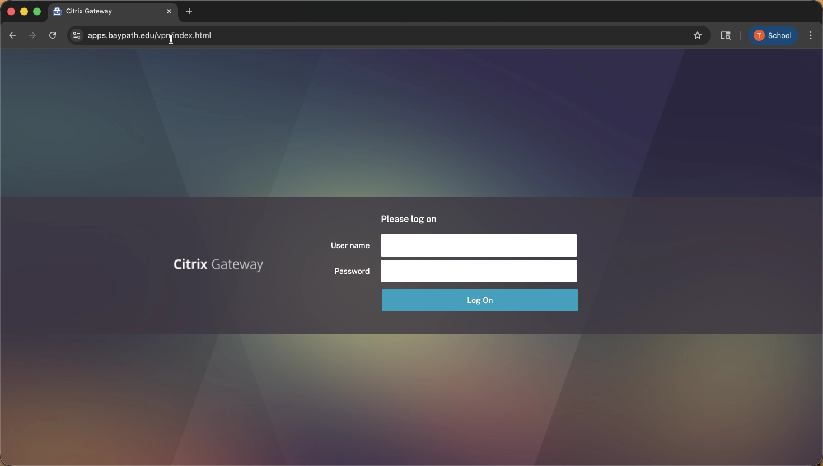This screenshot has height=466, width=823.
Task: Bookmark this page with the star
Action: coord(698,35)
